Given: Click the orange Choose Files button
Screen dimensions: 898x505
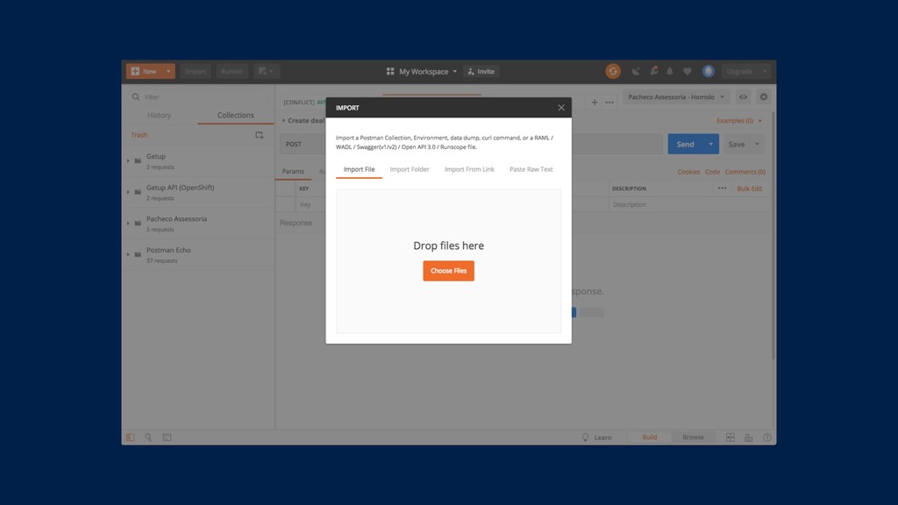Looking at the screenshot, I should [x=448, y=271].
